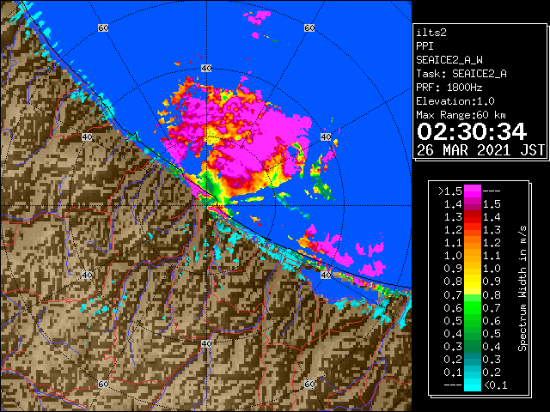The image size is (550, 412).
Task: Click the ">1.5" legend label
Action: [450, 191]
